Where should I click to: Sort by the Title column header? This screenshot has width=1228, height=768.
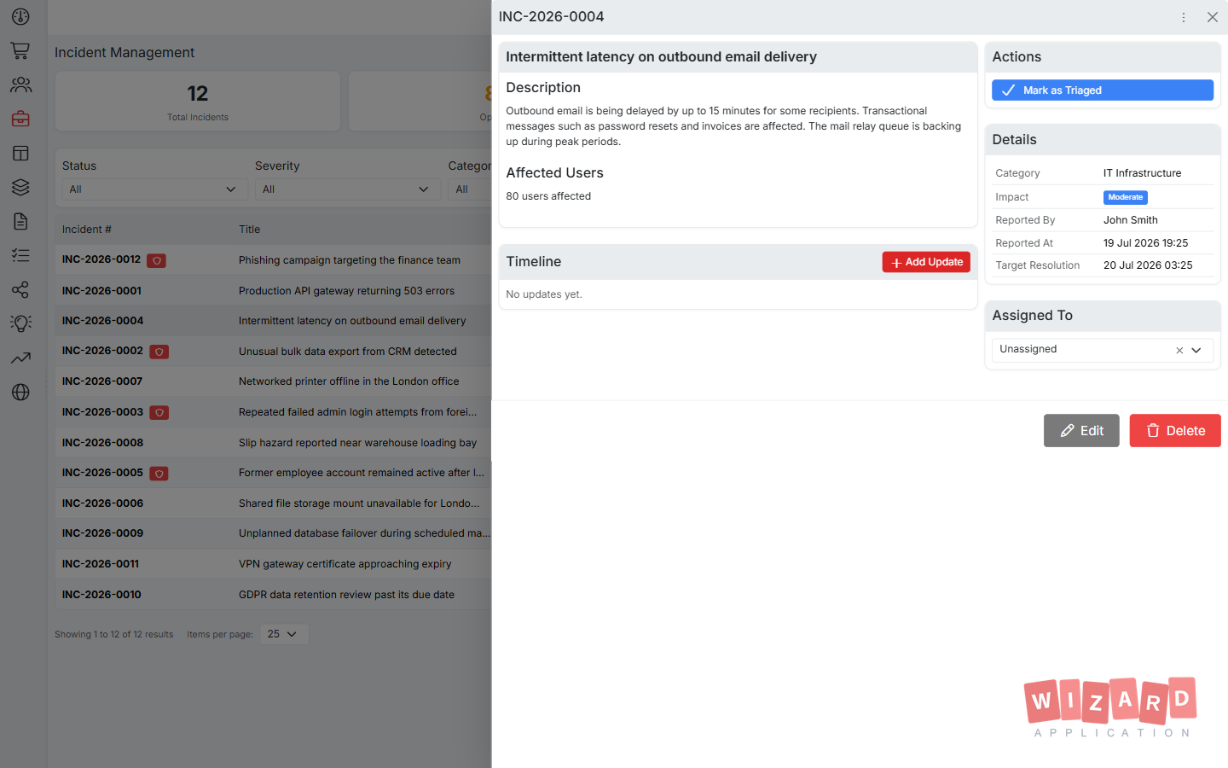pos(249,230)
